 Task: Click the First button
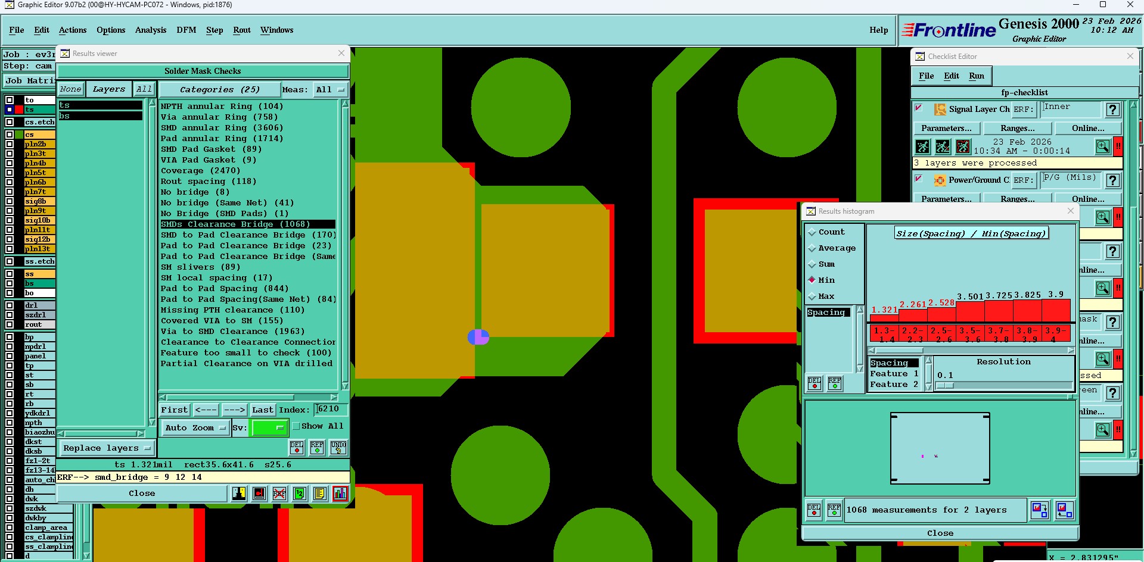pyautogui.click(x=175, y=410)
